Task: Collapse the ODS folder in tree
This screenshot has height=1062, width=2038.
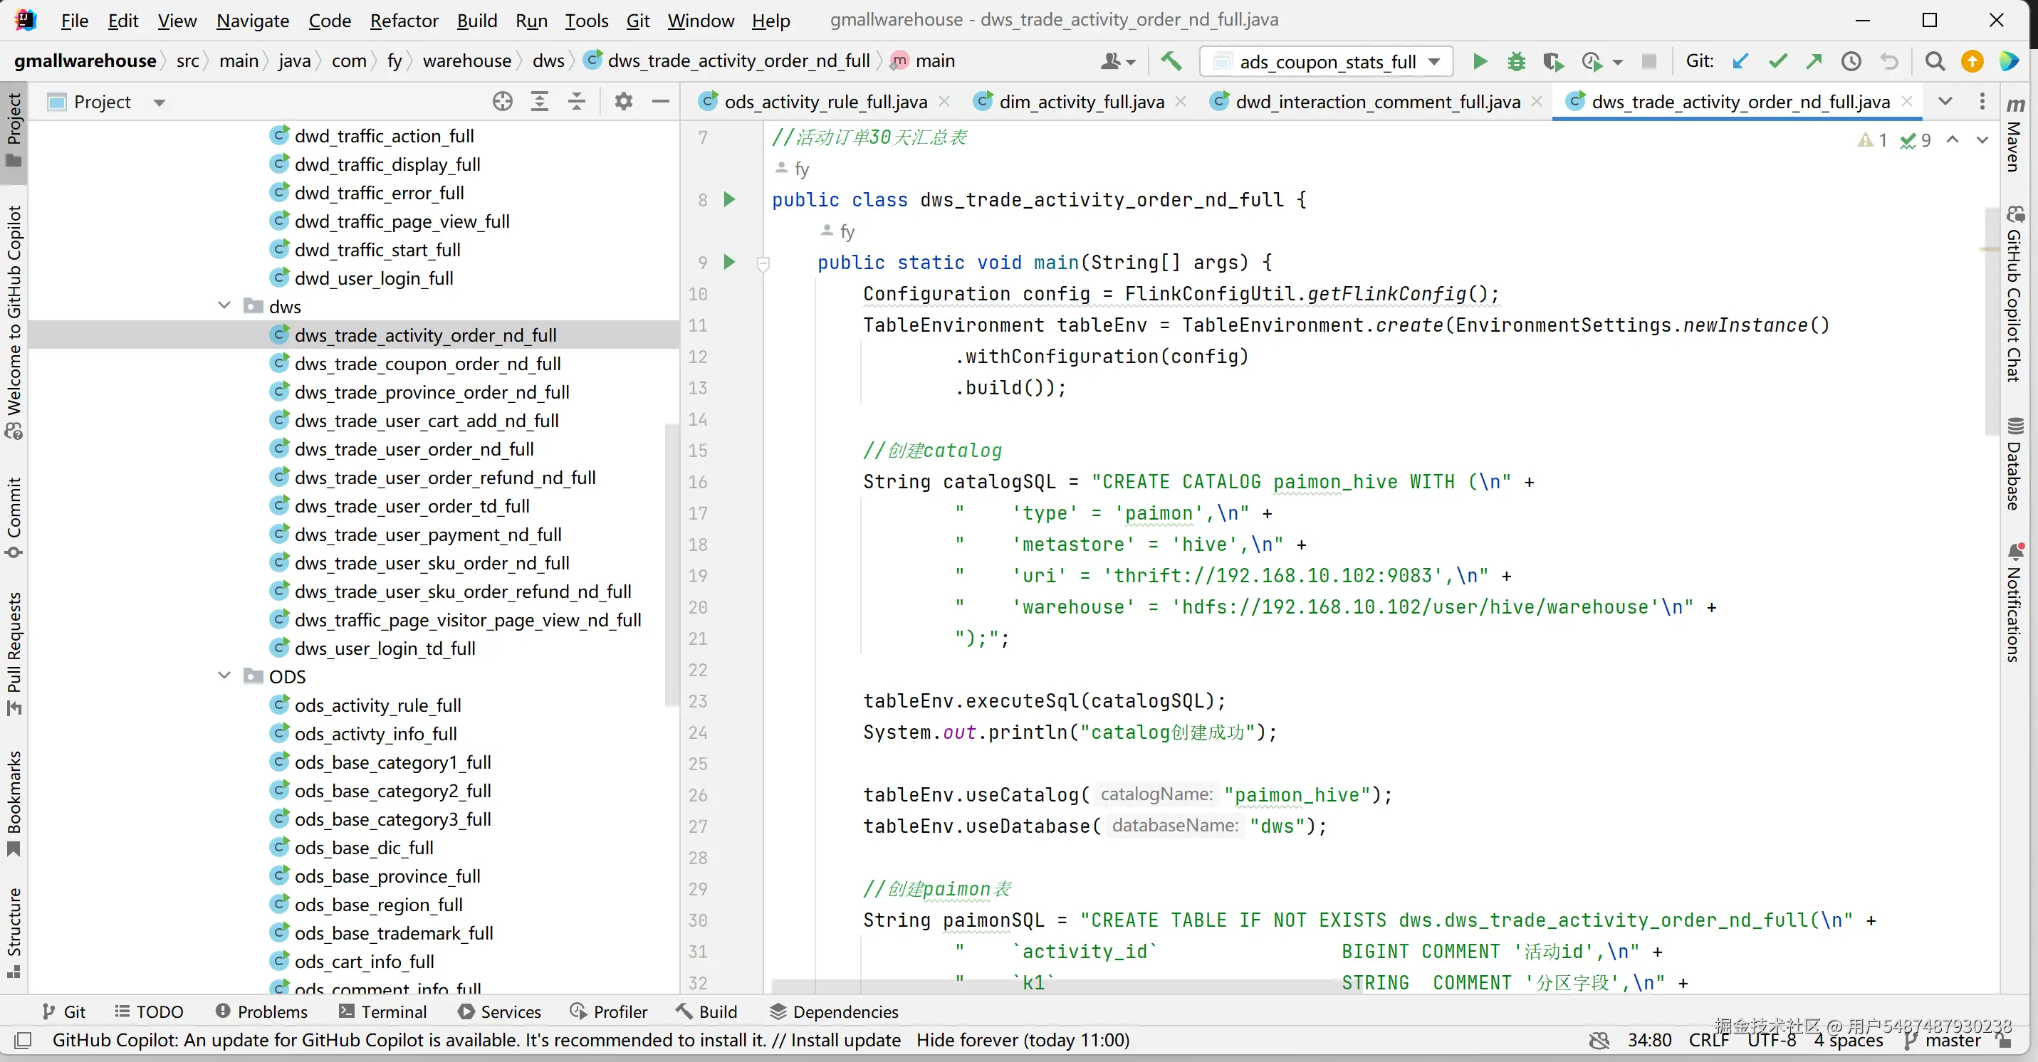Action: pos(224,676)
